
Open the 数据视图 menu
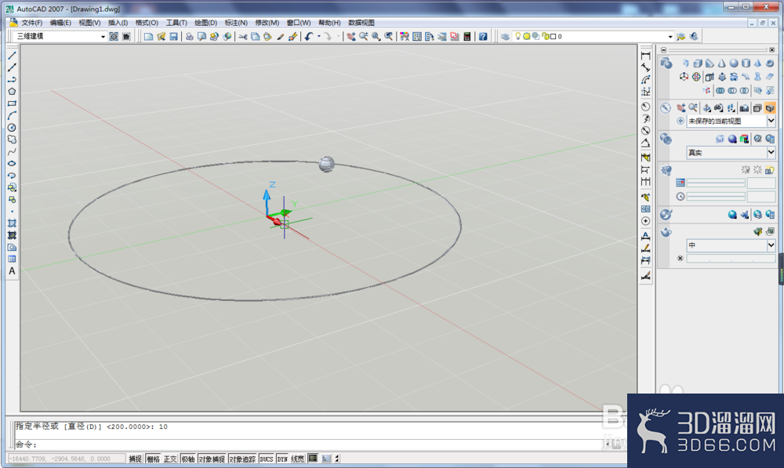(x=361, y=23)
